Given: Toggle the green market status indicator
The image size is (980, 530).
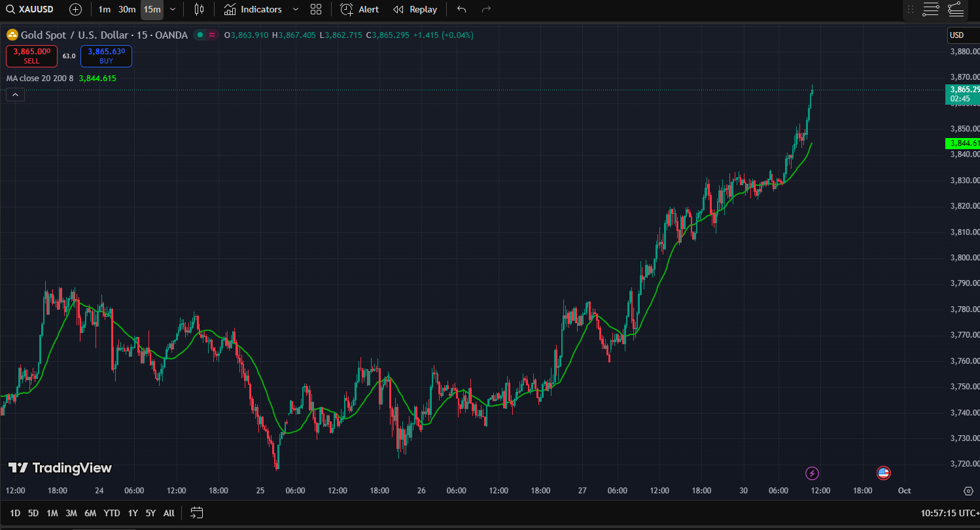Looking at the screenshot, I should [x=200, y=35].
